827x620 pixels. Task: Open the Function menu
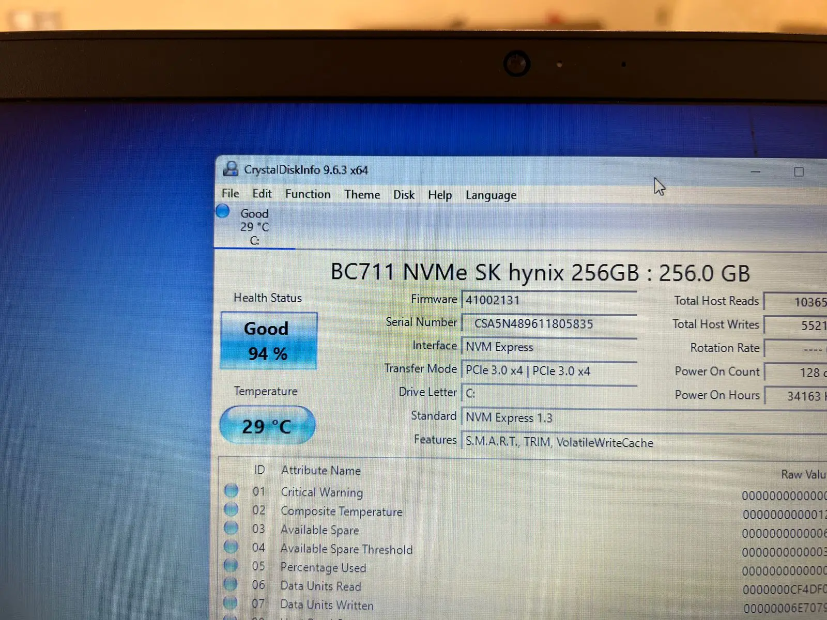click(308, 194)
